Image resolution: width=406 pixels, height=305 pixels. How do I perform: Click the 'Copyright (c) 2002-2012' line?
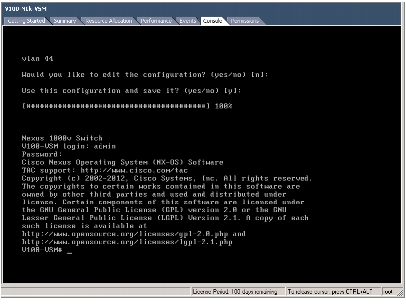coord(167,179)
